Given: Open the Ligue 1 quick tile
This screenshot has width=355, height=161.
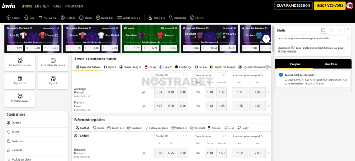Looking at the screenshot, I should (x=53, y=81).
